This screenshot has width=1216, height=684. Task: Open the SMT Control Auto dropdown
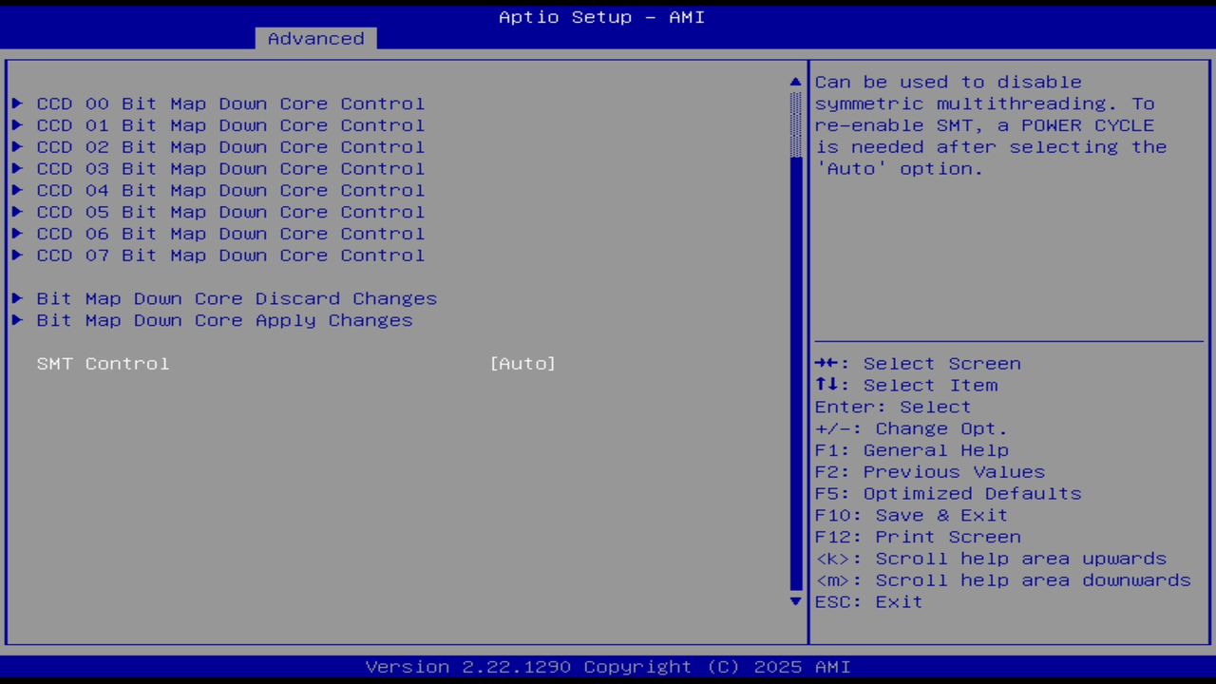522,363
